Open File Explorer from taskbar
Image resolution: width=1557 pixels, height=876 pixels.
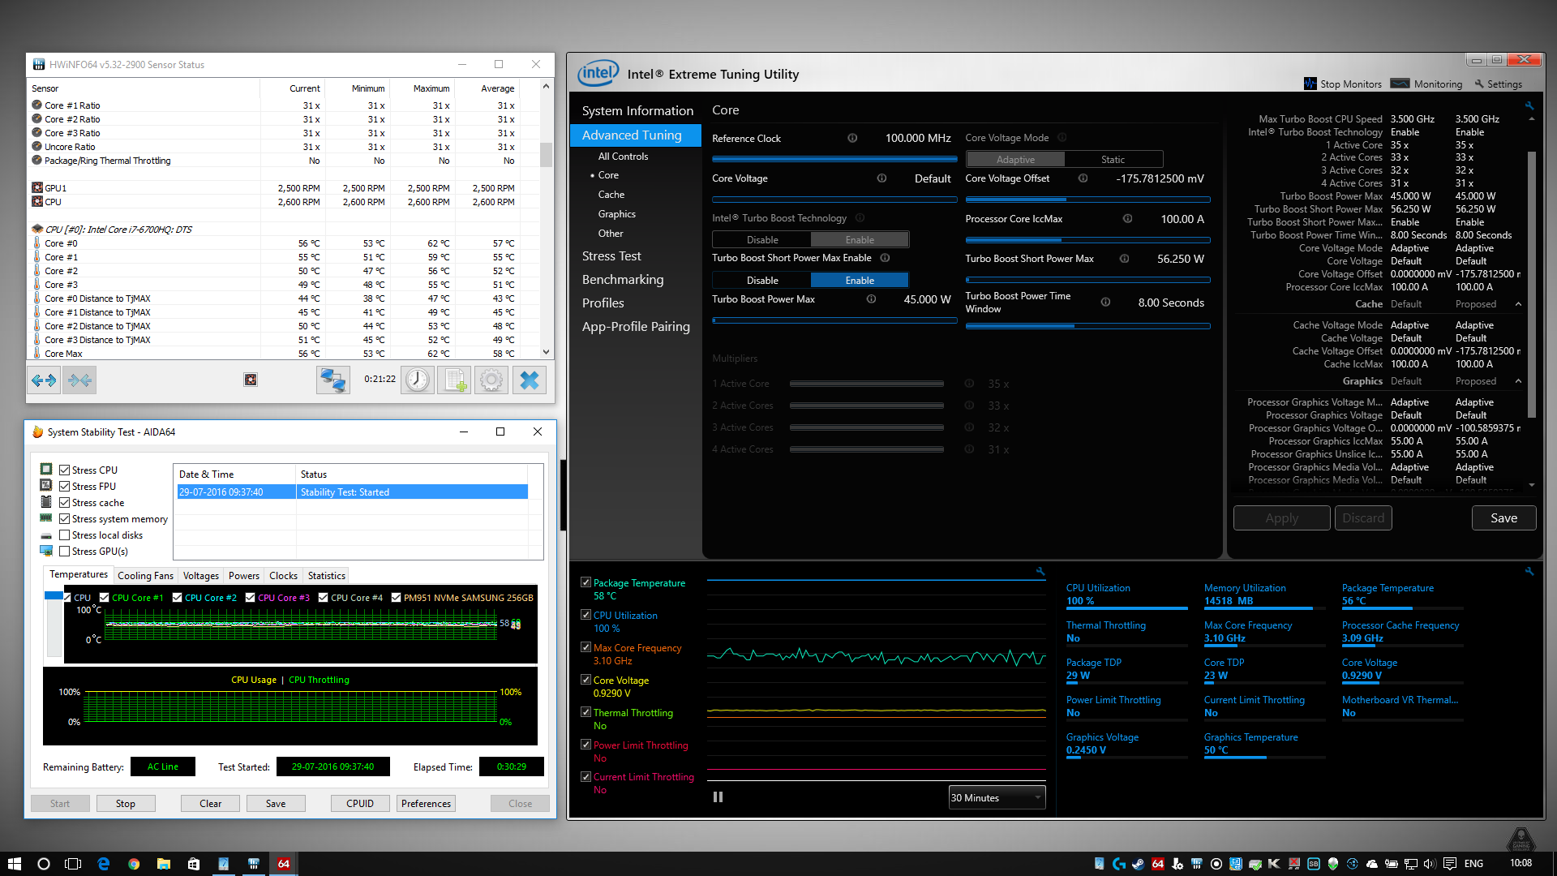164,864
